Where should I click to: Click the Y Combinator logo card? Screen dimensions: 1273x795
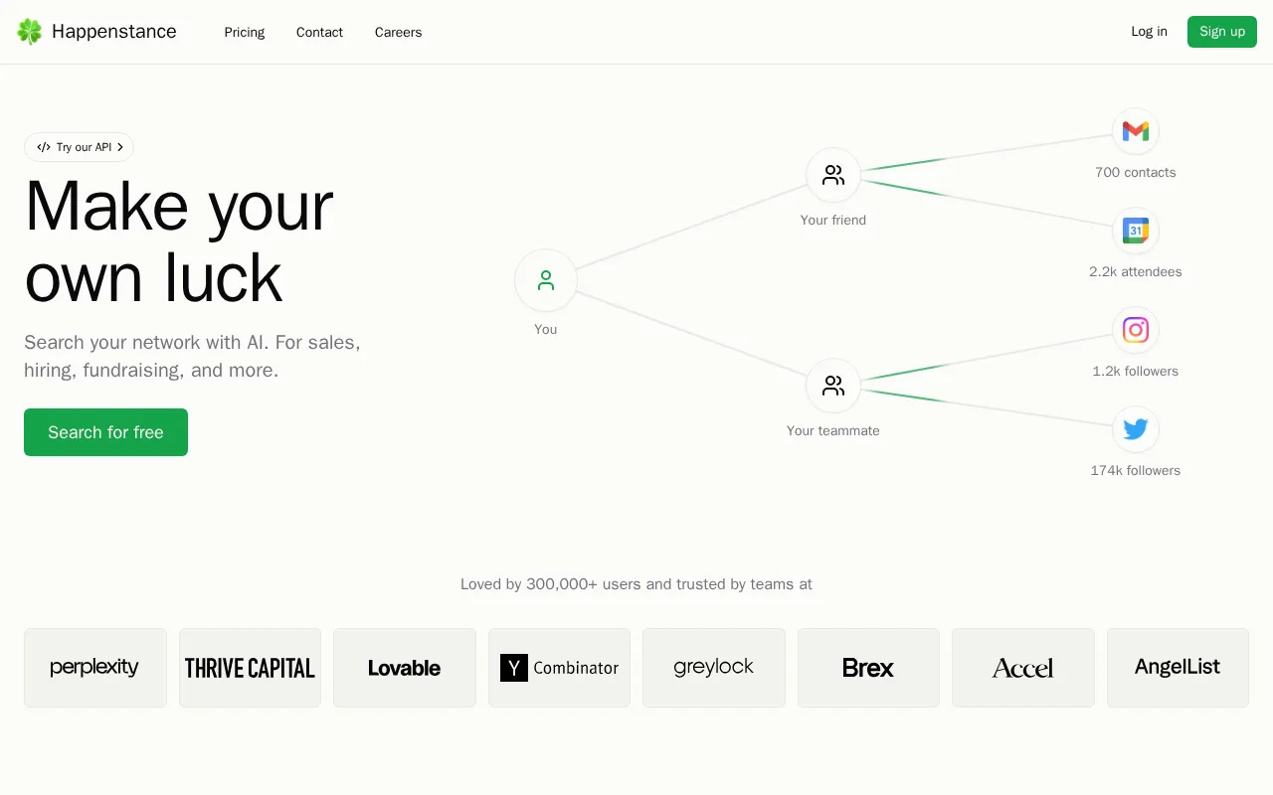click(559, 668)
